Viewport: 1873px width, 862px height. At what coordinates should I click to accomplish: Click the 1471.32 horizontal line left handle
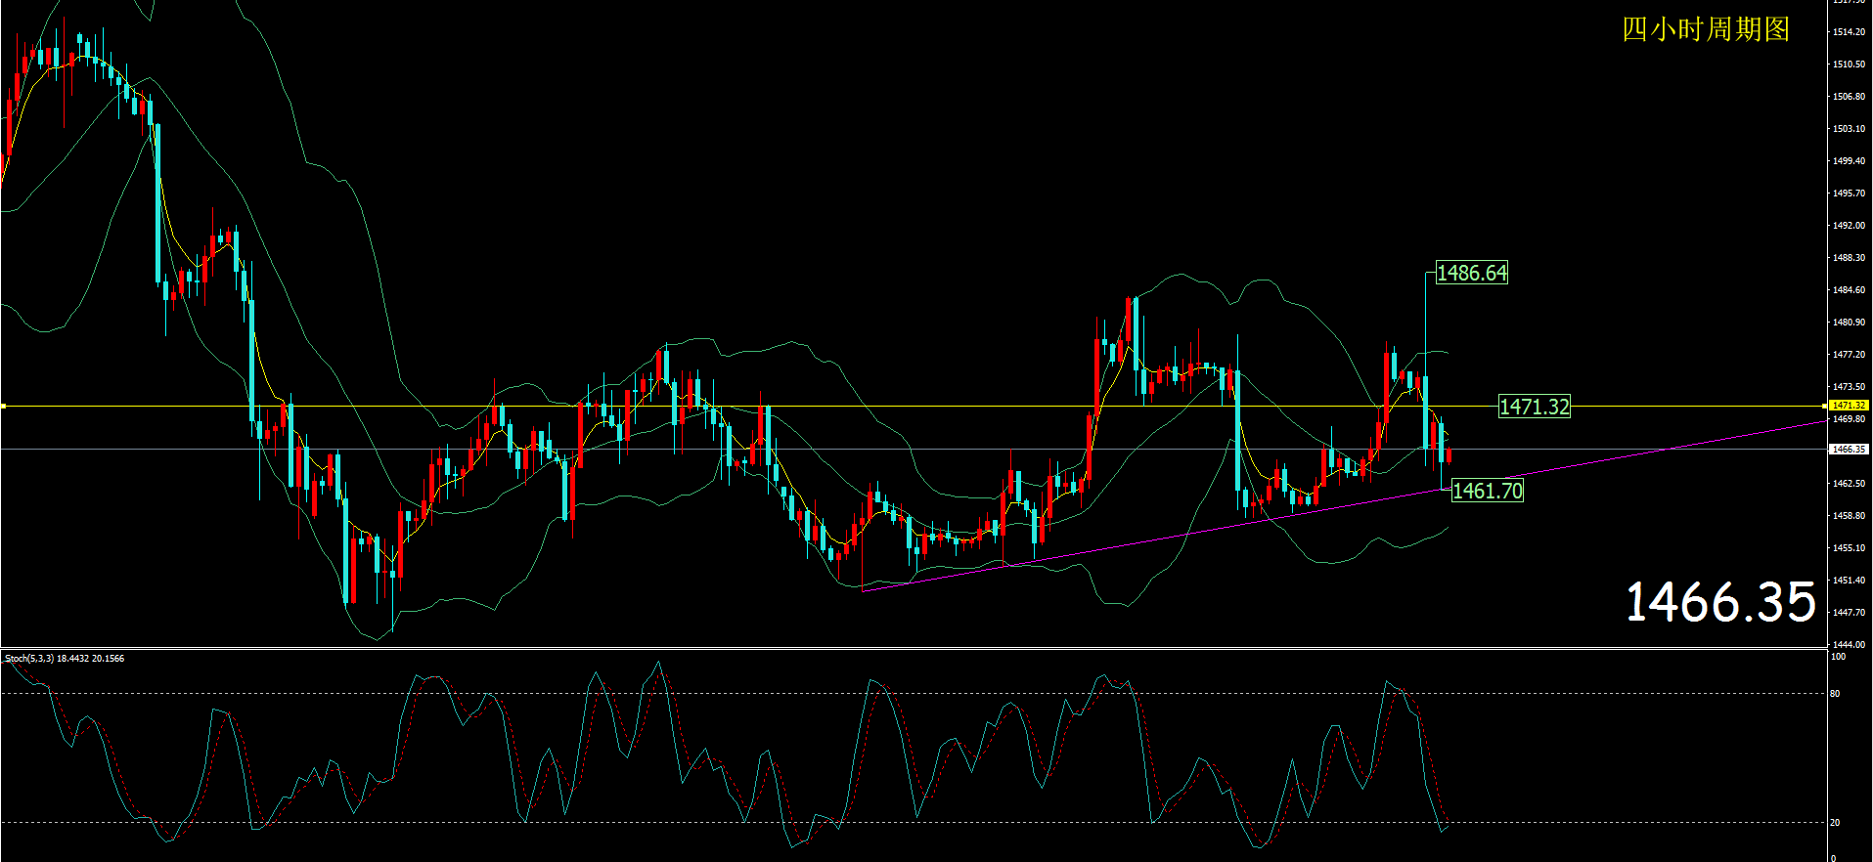coord(4,406)
